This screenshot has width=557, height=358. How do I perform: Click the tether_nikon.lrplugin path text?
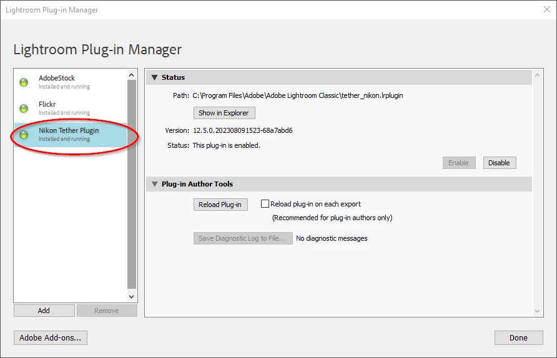point(298,95)
